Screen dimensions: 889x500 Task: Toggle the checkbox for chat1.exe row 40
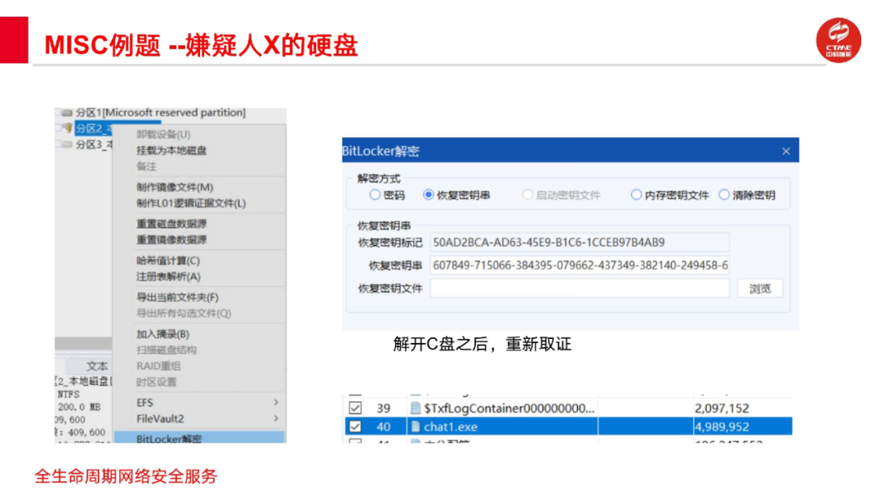pos(356,426)
